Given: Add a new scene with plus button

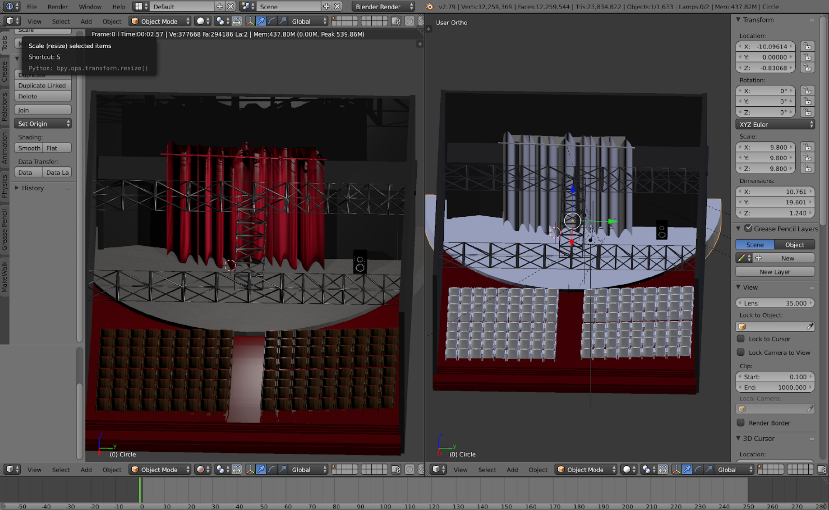Looking at the screenshot, I should [x=326, y=6].
